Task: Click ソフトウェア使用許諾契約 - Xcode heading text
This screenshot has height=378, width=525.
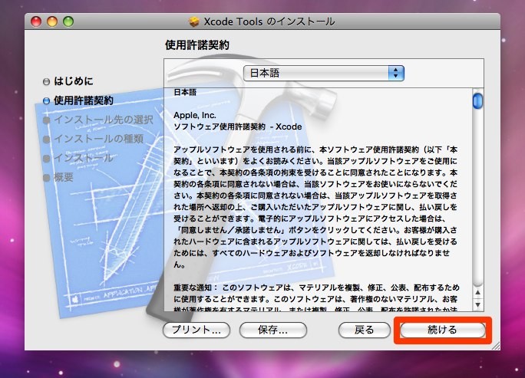Action: pos(238,127)
